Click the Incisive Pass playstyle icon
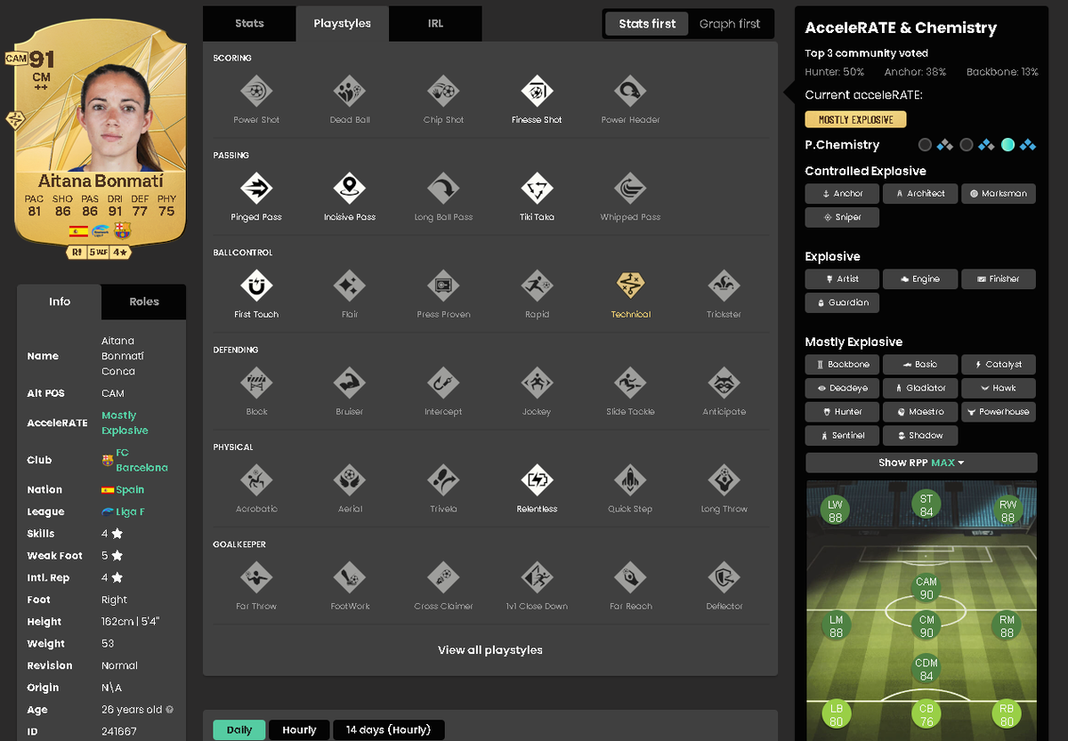This screenshot has width=1068, height=741. click(x=350, y=188)
